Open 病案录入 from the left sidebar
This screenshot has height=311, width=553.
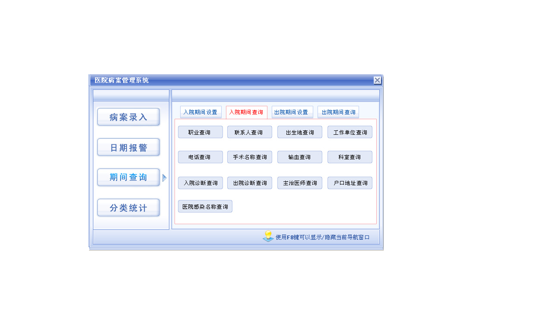[x=128, y=117]
